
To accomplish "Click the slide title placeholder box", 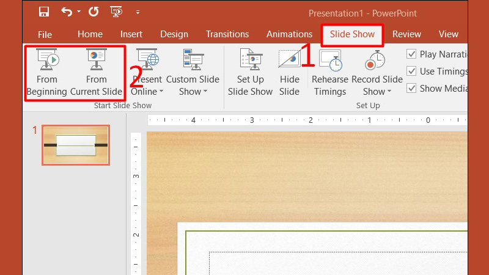I will (x=338, y=263).
